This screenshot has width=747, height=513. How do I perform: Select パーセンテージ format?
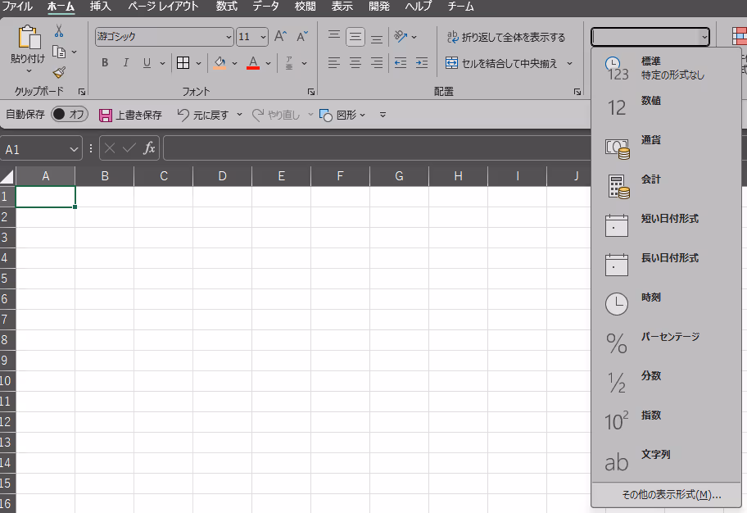[x=666, y=343]
